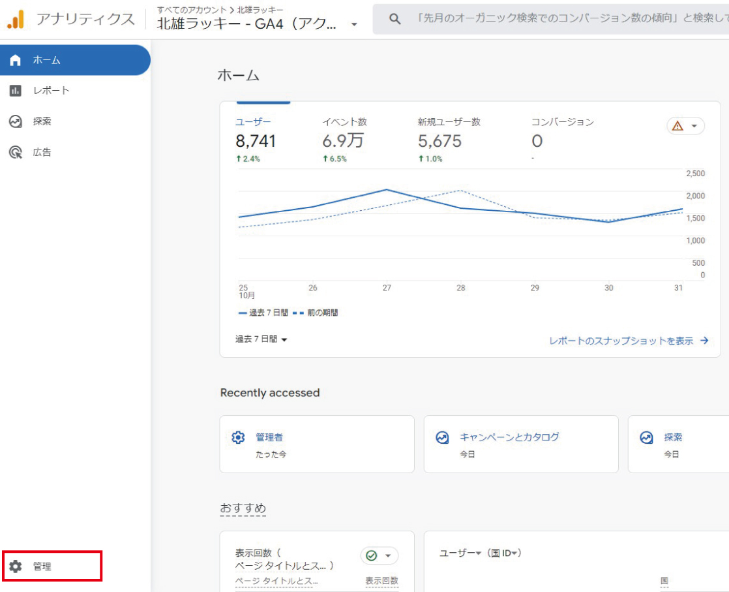Click the すべてのアカウント breadcrumb

click(x=192, y=10)
